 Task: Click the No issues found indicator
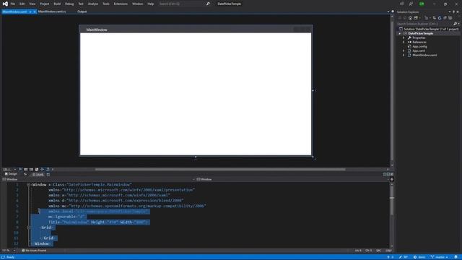point(34,251)
